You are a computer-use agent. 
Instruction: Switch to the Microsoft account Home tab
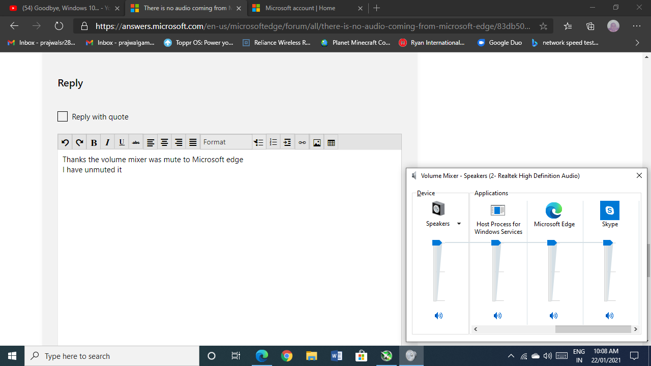point(307,8)
